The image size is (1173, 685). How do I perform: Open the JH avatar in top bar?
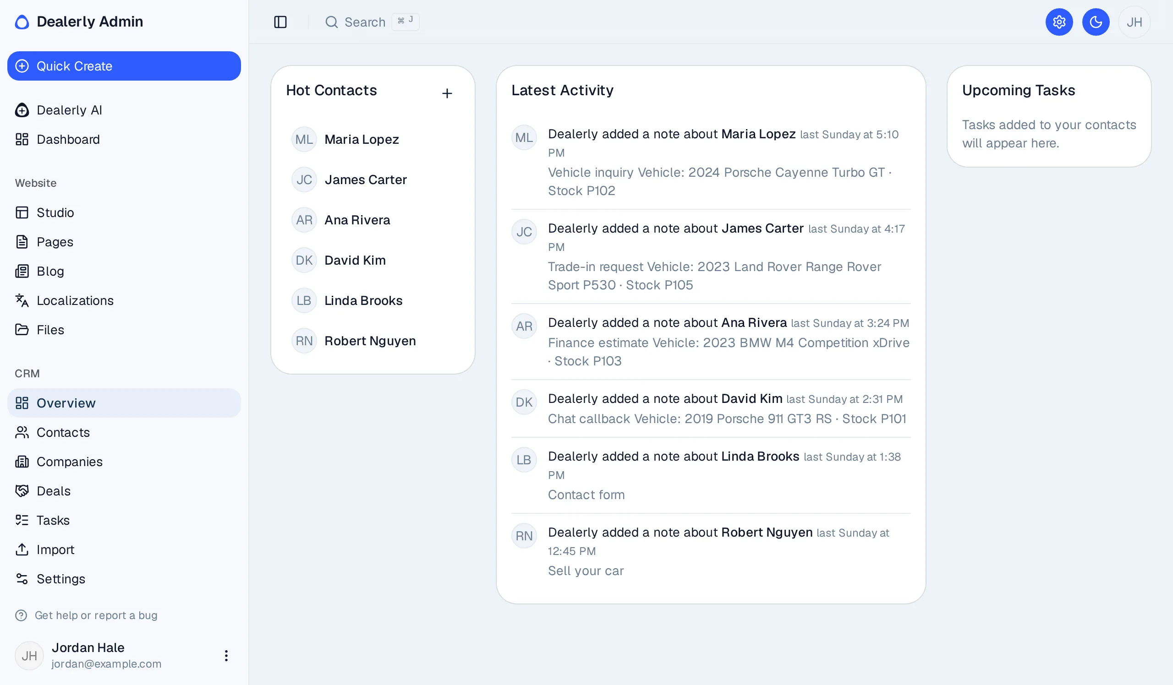point(1134,22)
